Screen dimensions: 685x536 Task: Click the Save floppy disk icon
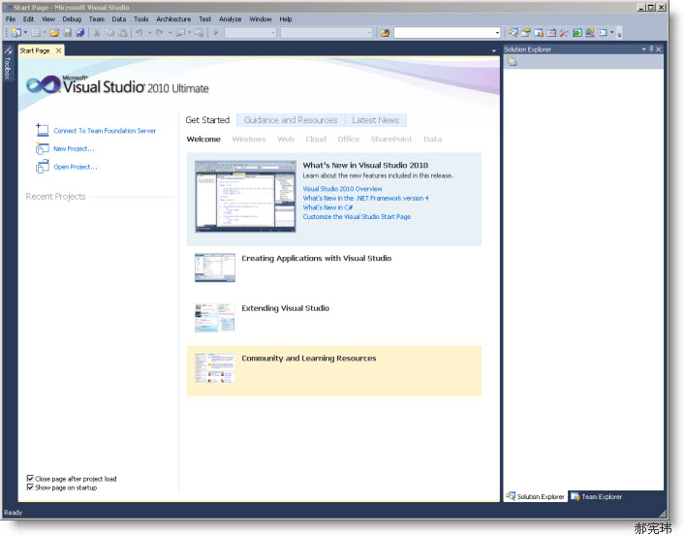[x=68, y=32]
